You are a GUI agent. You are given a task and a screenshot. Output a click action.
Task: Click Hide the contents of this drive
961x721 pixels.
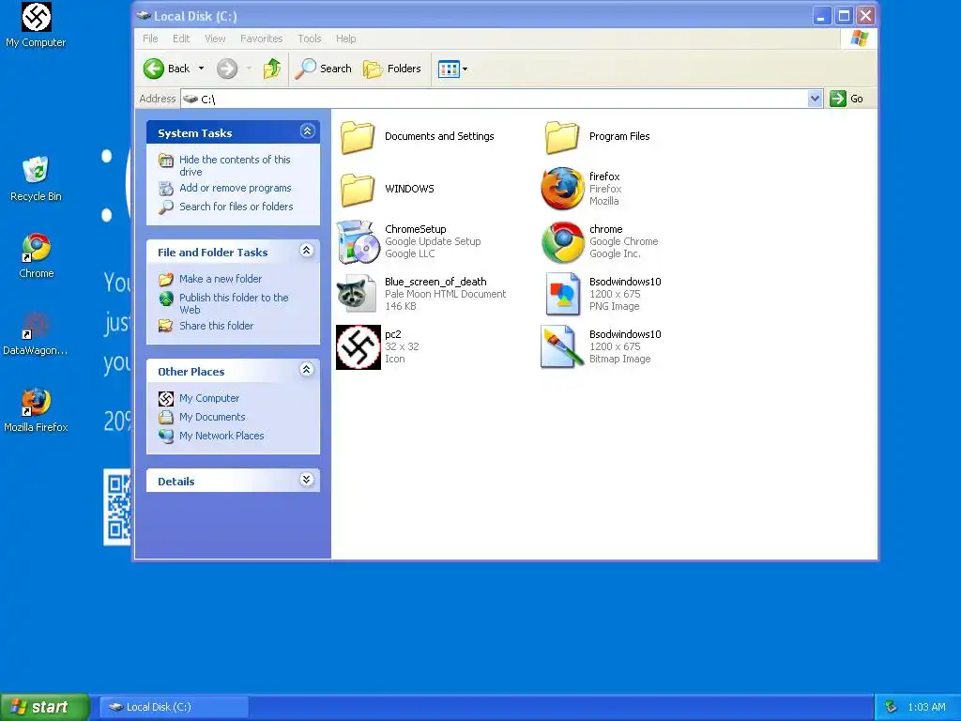tap(235, 165)
